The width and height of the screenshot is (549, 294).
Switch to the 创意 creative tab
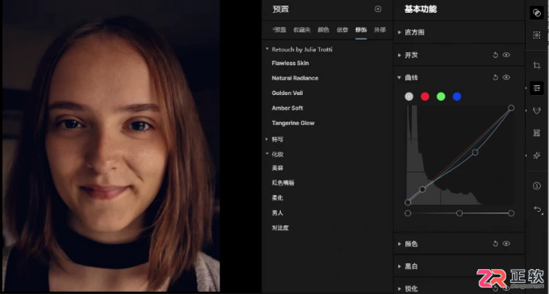pos(342,30)
